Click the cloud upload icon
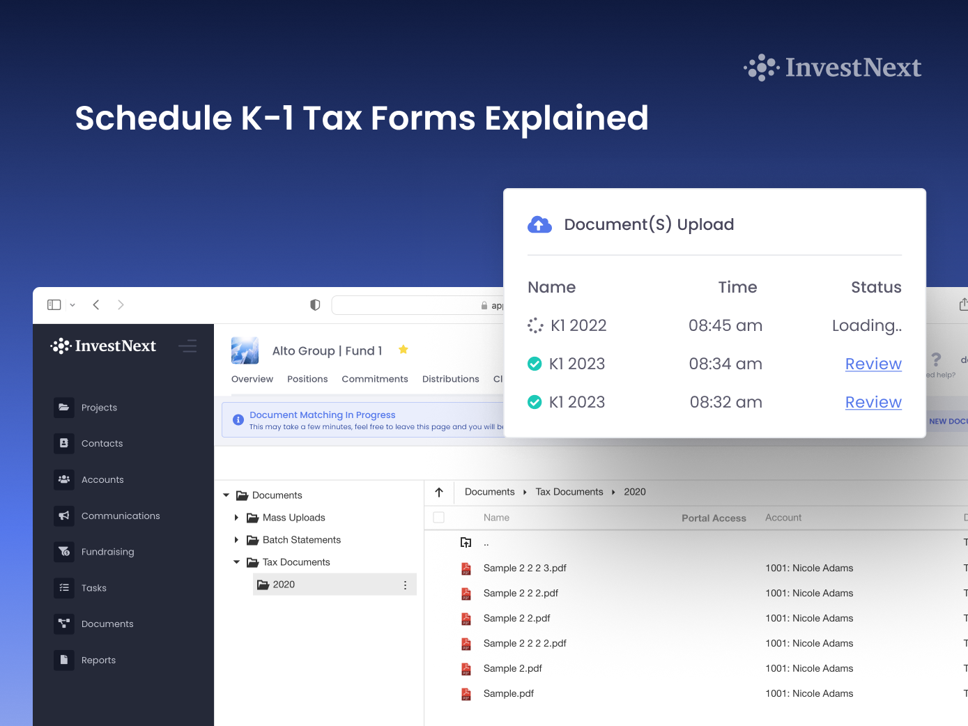The image size is (968, 726). [x=539, y=224]
